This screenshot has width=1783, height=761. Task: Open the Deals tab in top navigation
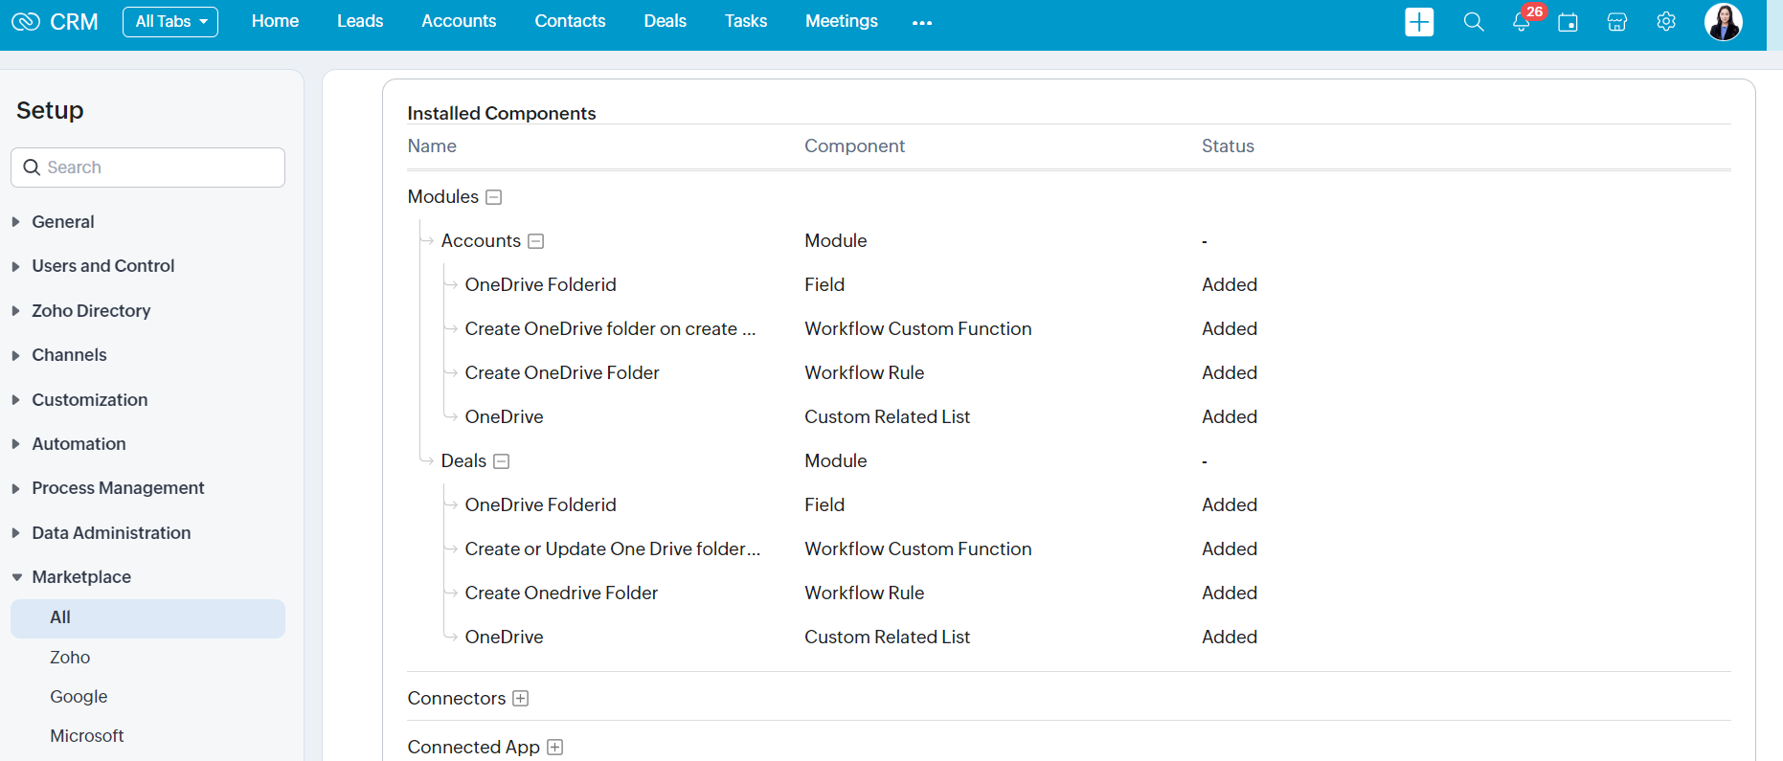pos(666,21)
